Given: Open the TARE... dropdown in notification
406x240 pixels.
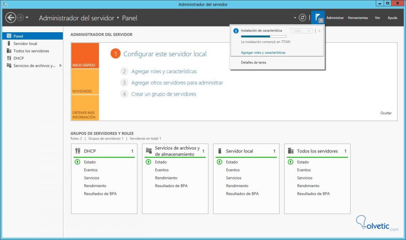Looking at the screenshot, I should 301,31.
